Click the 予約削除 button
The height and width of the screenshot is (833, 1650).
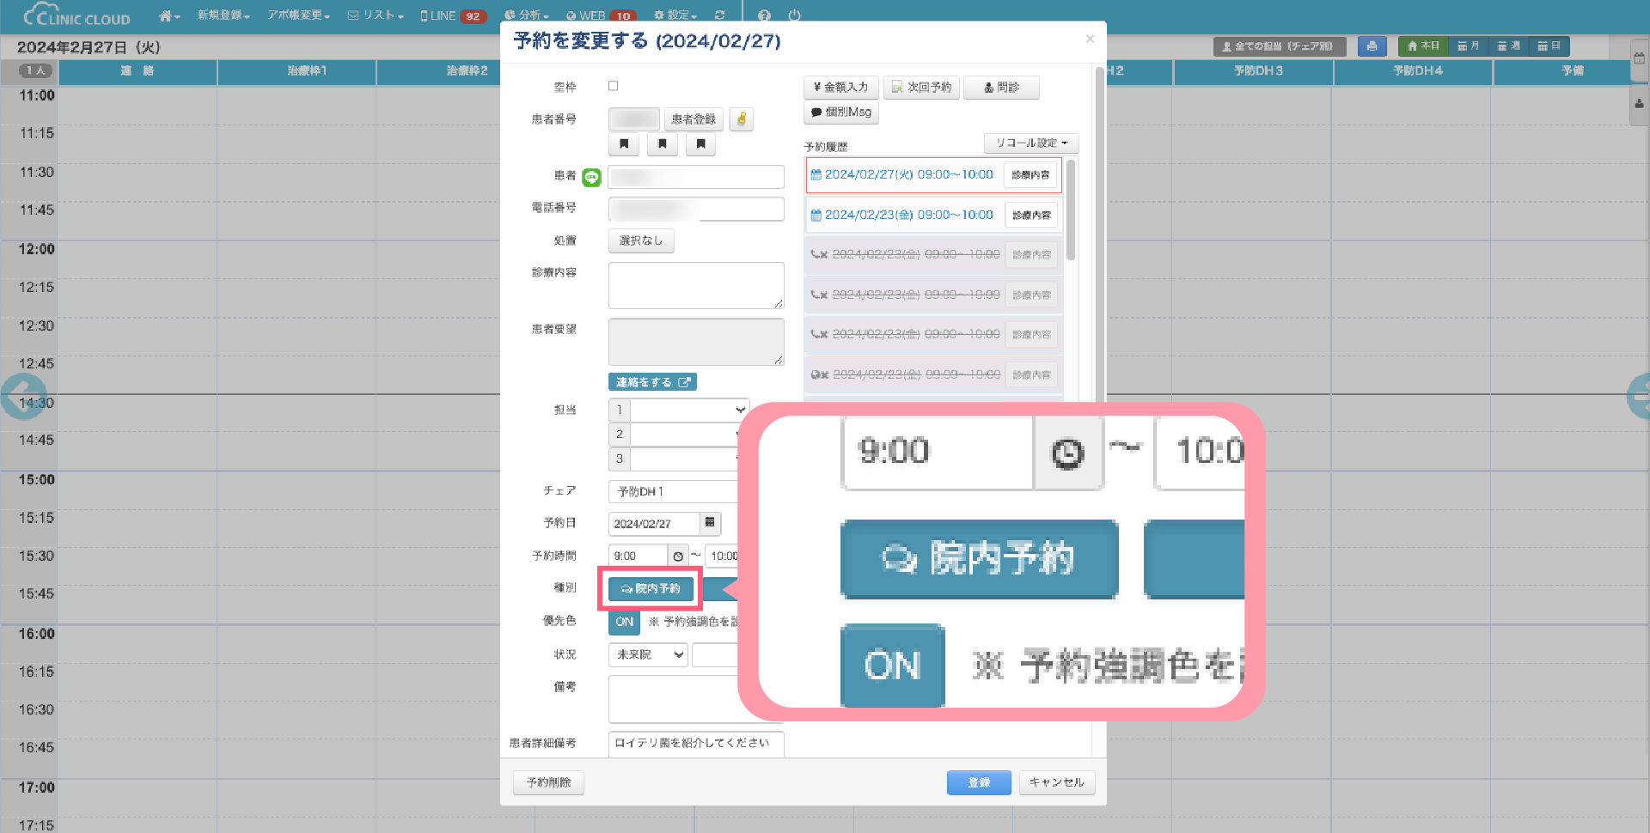(x=548, y=782)
